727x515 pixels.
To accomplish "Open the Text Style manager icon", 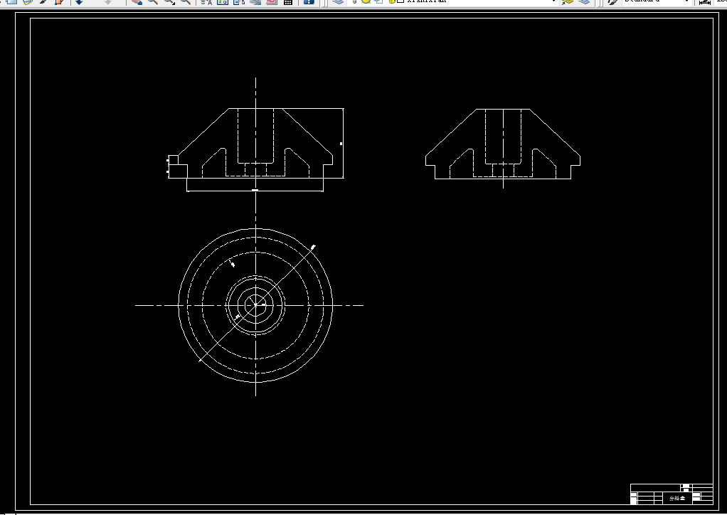I will 613,2.
